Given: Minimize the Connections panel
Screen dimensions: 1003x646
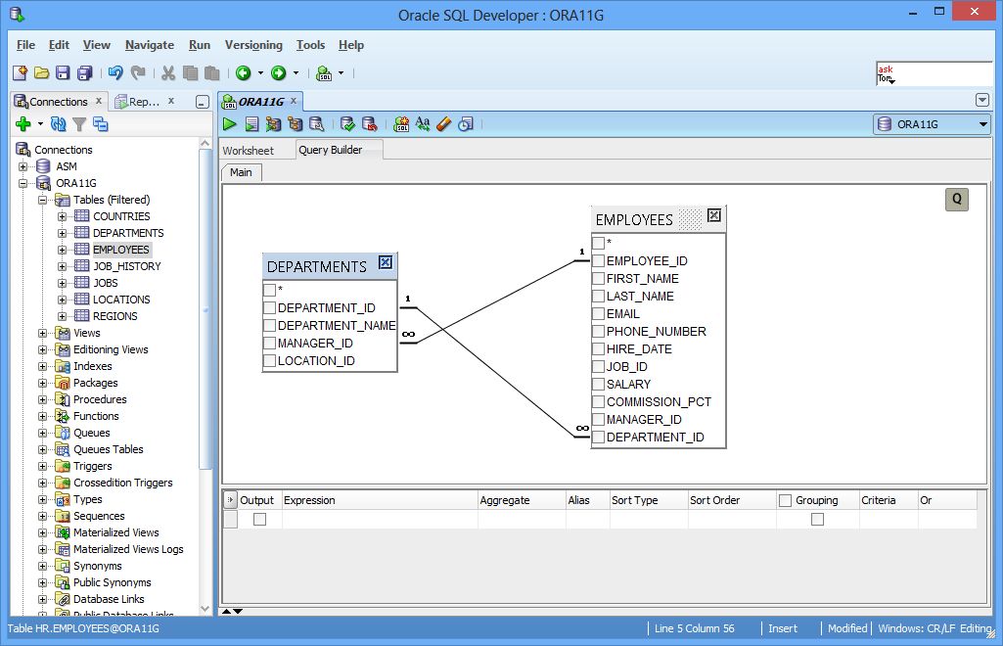Looking at the screenshot, I should tap(203, 102).
